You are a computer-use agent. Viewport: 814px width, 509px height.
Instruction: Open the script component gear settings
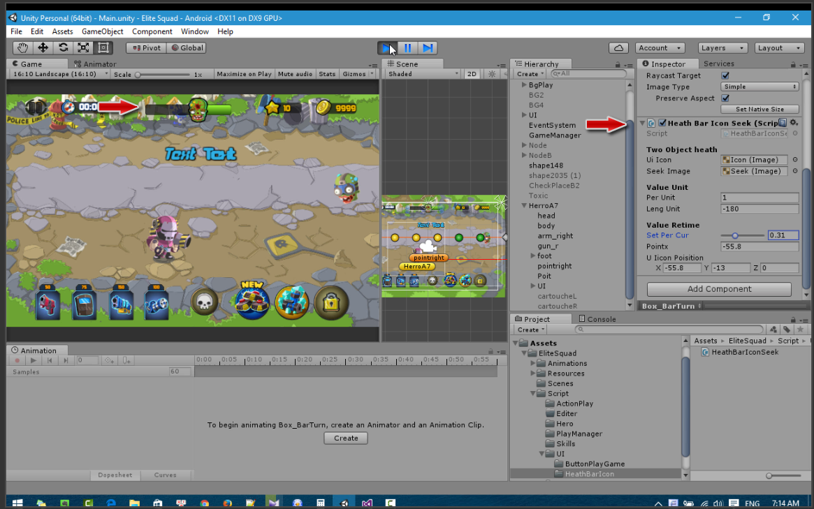[x=794, y=123]
